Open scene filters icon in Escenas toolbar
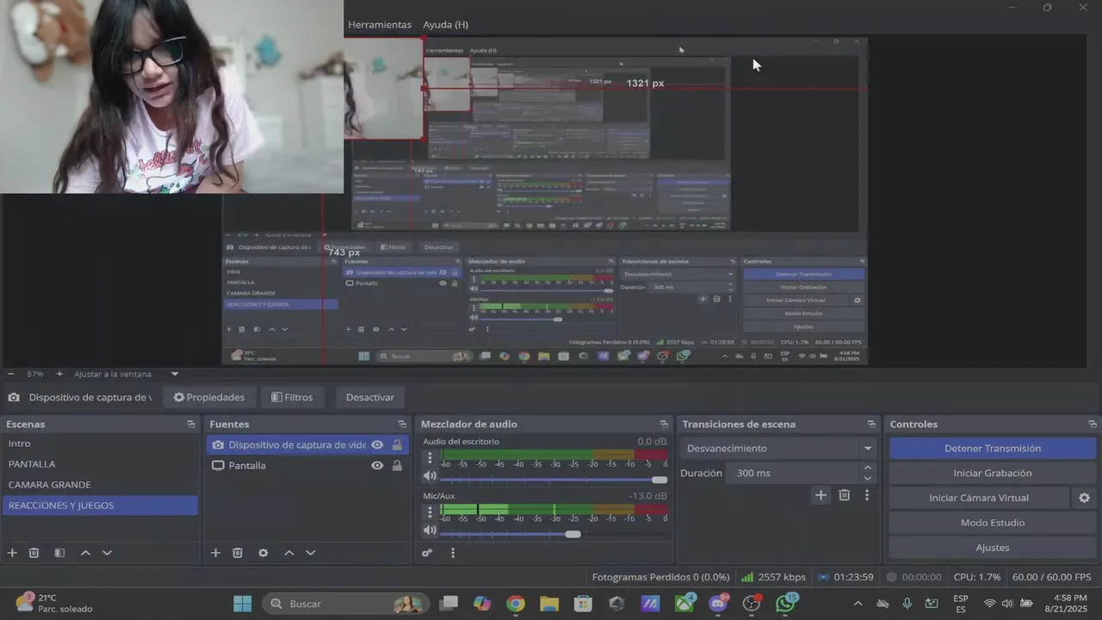 [59, 553]
